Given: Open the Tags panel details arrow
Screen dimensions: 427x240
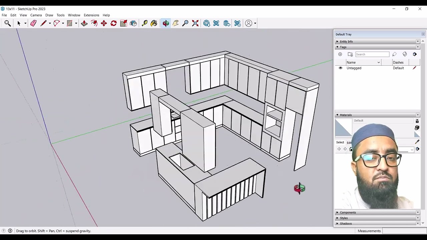Looking at the screenshot, I should click(415, 54).
